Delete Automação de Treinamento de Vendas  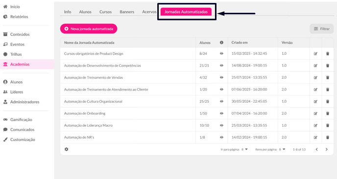(328, 77)
